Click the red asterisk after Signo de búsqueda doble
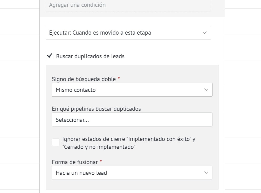This screenshot has width=261, height=193. 119,79
